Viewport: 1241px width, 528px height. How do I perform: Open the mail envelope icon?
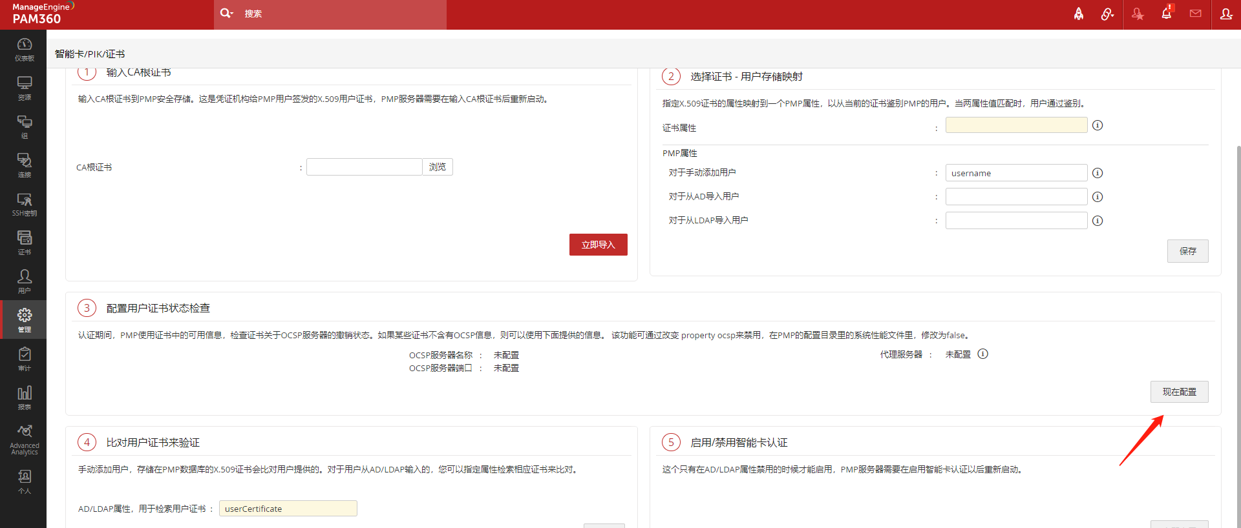pyautogui.click(x=1195, y=14)
